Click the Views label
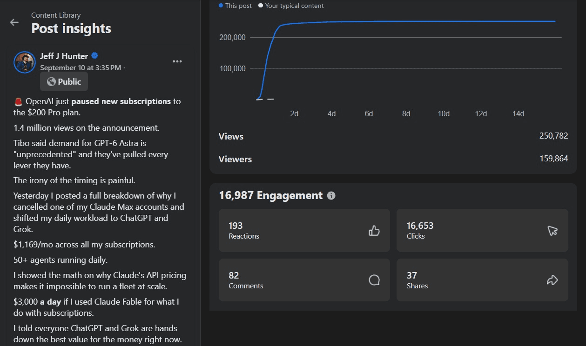The width and height of the screenshot is (586, 346). pyautogui.click(x=231, y=136)
